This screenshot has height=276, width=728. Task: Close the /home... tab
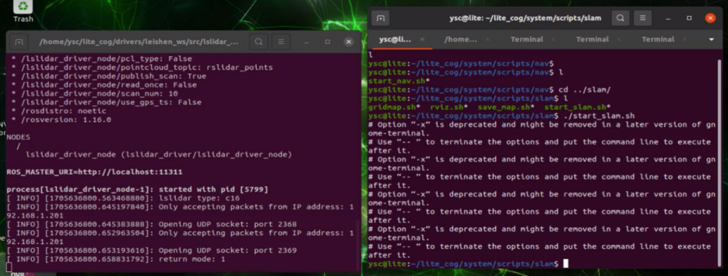489,40
